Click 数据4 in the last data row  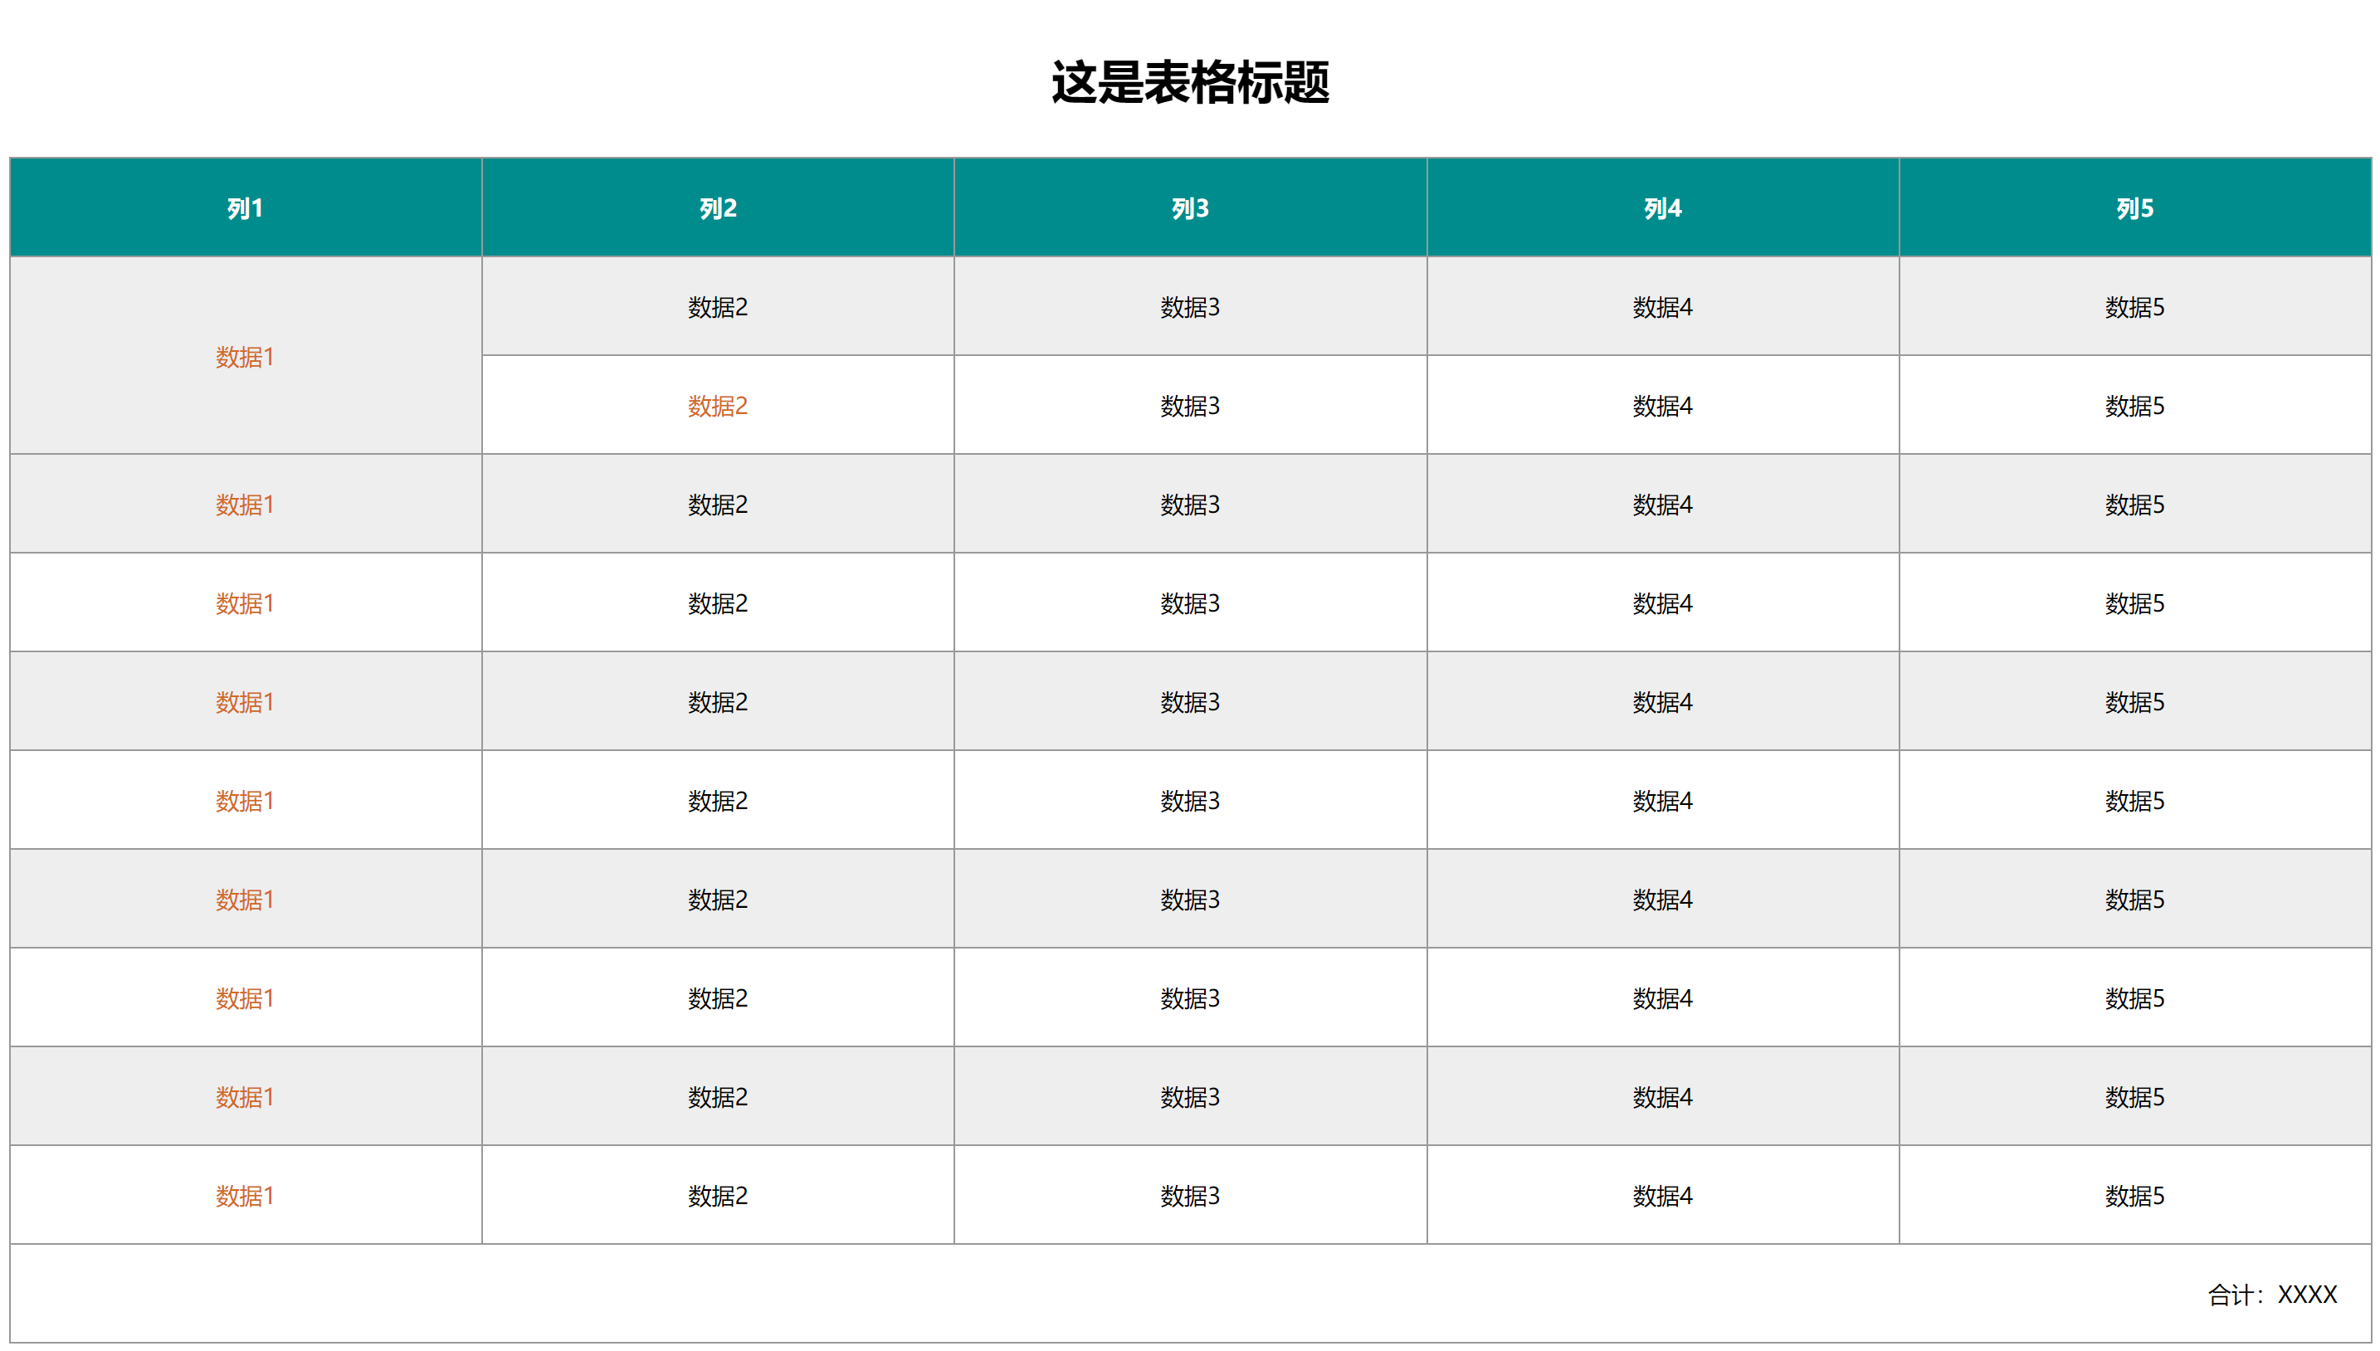tap(1663, 1196)
